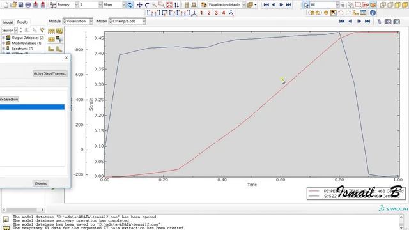Select the Pan view tool

[x=139, y=4]
